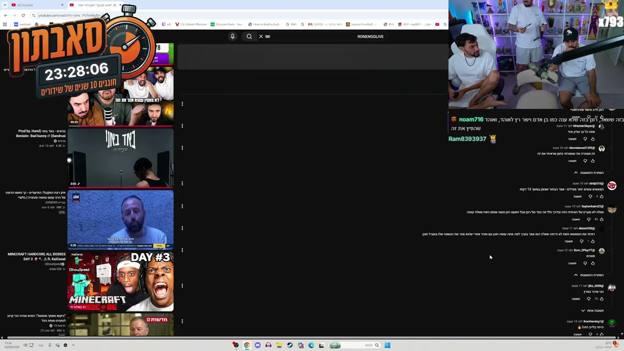Viewport: 624px width, 351px height.
Task: Click the OBS icon in system tray
Action: (65, 345)
